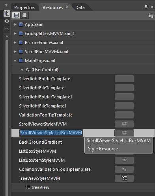Image resolution: width=155 pixels, height=196 pixels.
Task: Open the collapse panel arrow at top-left
Action: coord(6,6)
